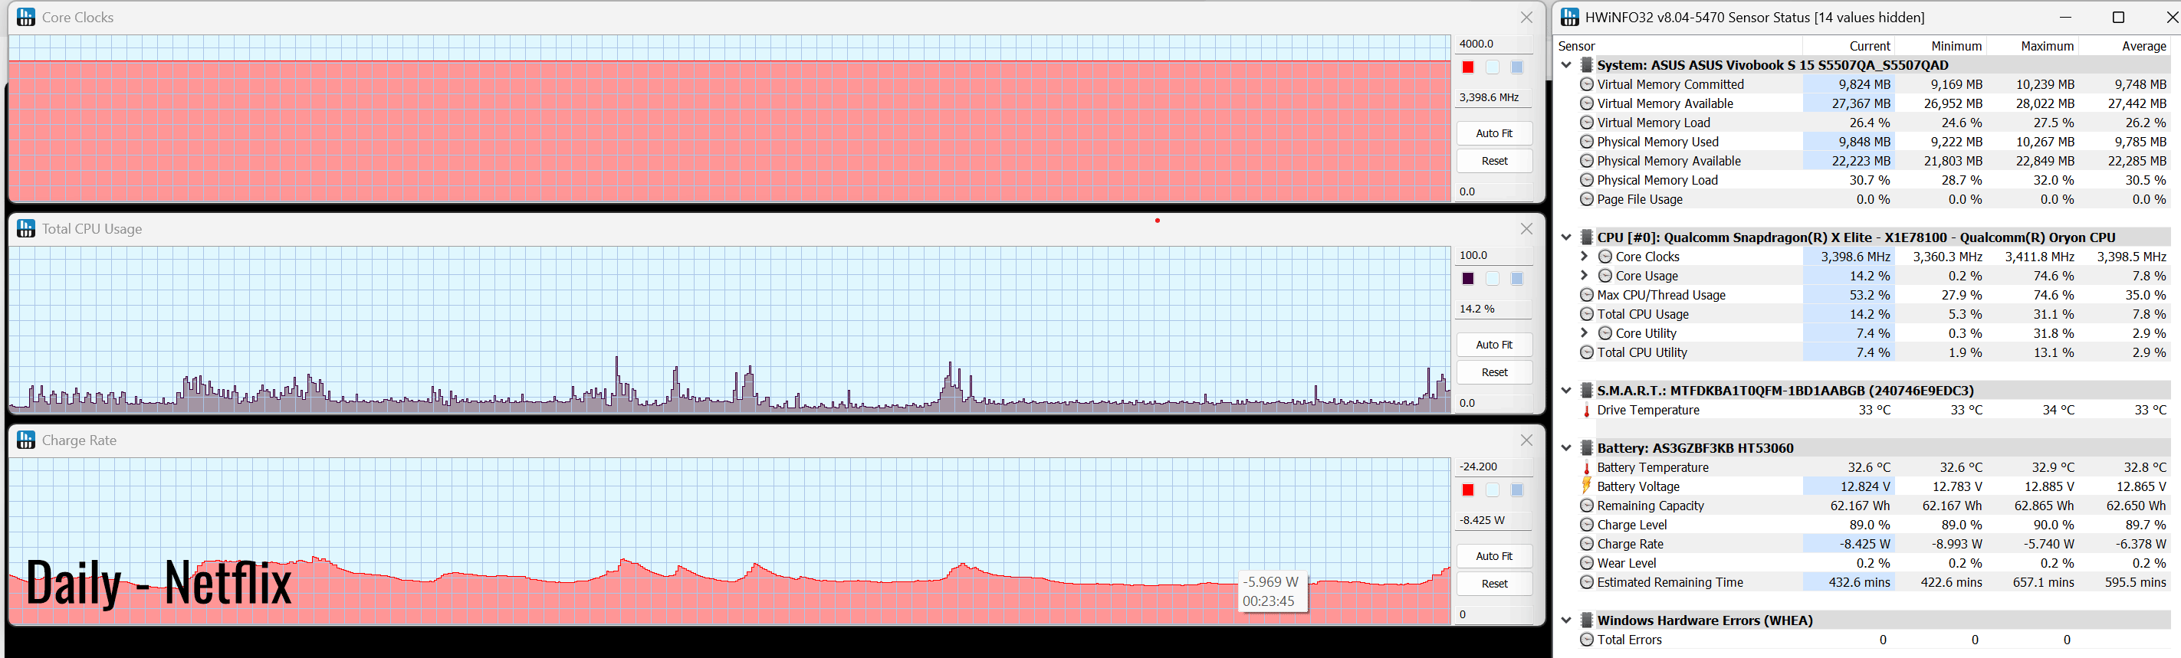
Task: Click Reset in the Core Clocks graph
Action: pos(1494,162)
